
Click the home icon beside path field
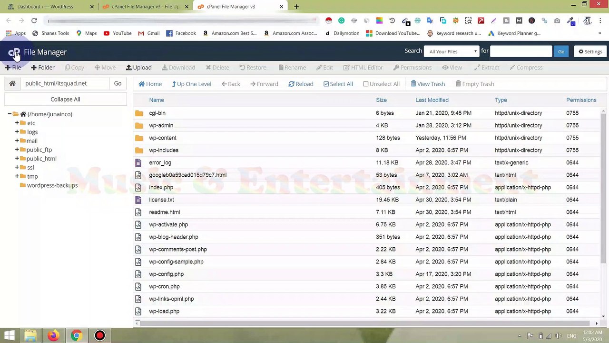coord(12,83)
